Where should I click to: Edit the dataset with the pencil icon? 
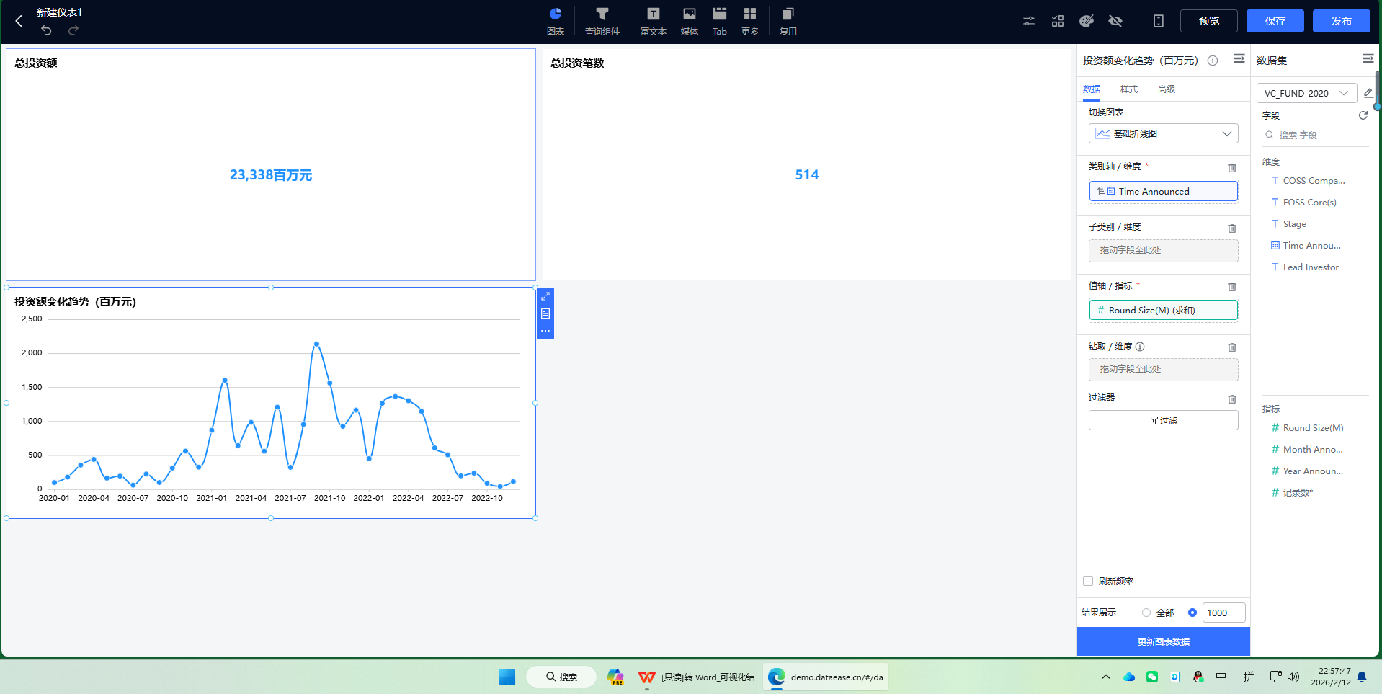(1368, 93)
